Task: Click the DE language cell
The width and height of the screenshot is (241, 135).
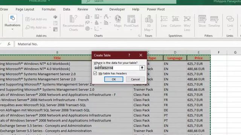Action: [175, 110]
